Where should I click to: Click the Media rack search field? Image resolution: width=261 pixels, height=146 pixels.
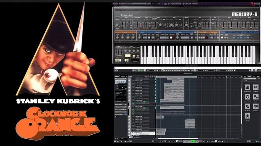250,79
